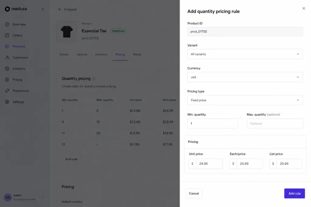This screenshot has height=207, width=311.
Task: Click the Inventory box icon in sidebar
Action: 7,68
